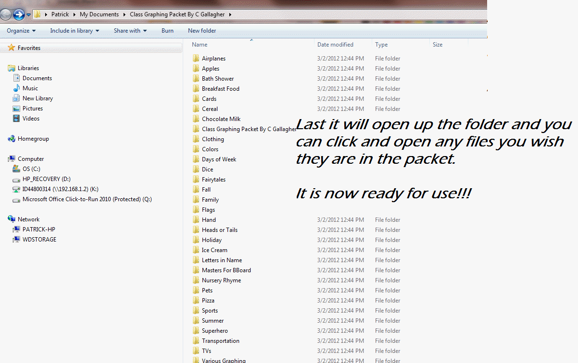Select the Bath Shower folder icon

pos(196,79)
